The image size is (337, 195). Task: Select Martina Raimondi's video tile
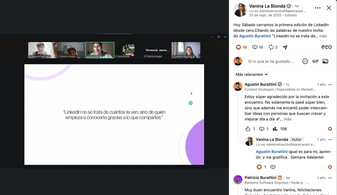pos(186,50)
